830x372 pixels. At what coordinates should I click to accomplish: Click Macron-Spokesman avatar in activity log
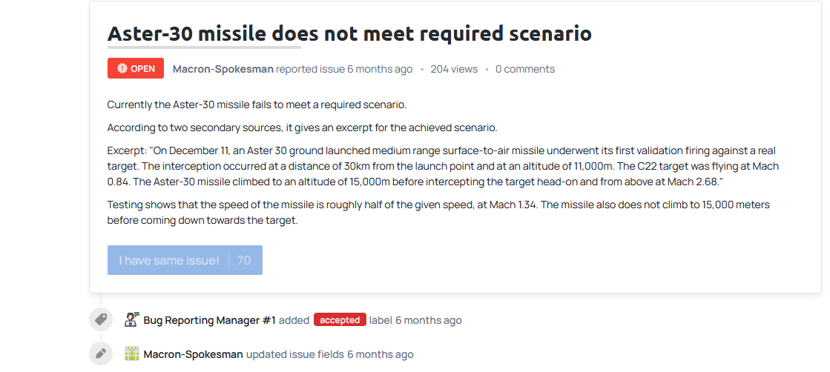[x=132, y=354]
